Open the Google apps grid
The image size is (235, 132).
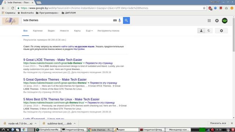pyautogui.click(x=209, y=21)
